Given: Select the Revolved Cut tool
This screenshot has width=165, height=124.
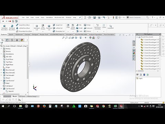Looking at the screenshot, I should click(49, 28).
